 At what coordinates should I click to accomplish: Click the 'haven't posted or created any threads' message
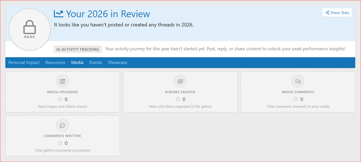point(124,25)
